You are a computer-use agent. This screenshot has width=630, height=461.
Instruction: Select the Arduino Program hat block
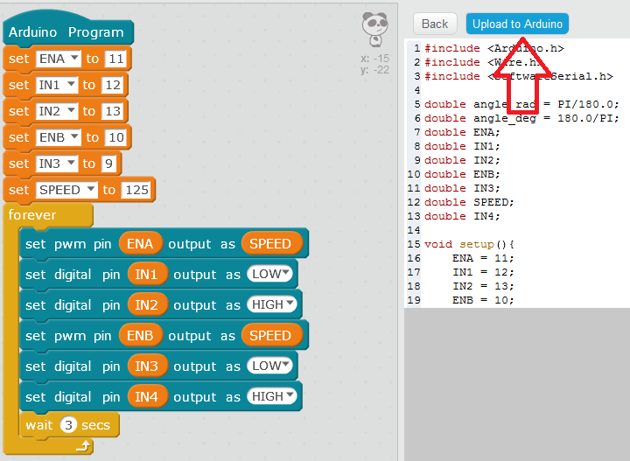coord(67,29)
